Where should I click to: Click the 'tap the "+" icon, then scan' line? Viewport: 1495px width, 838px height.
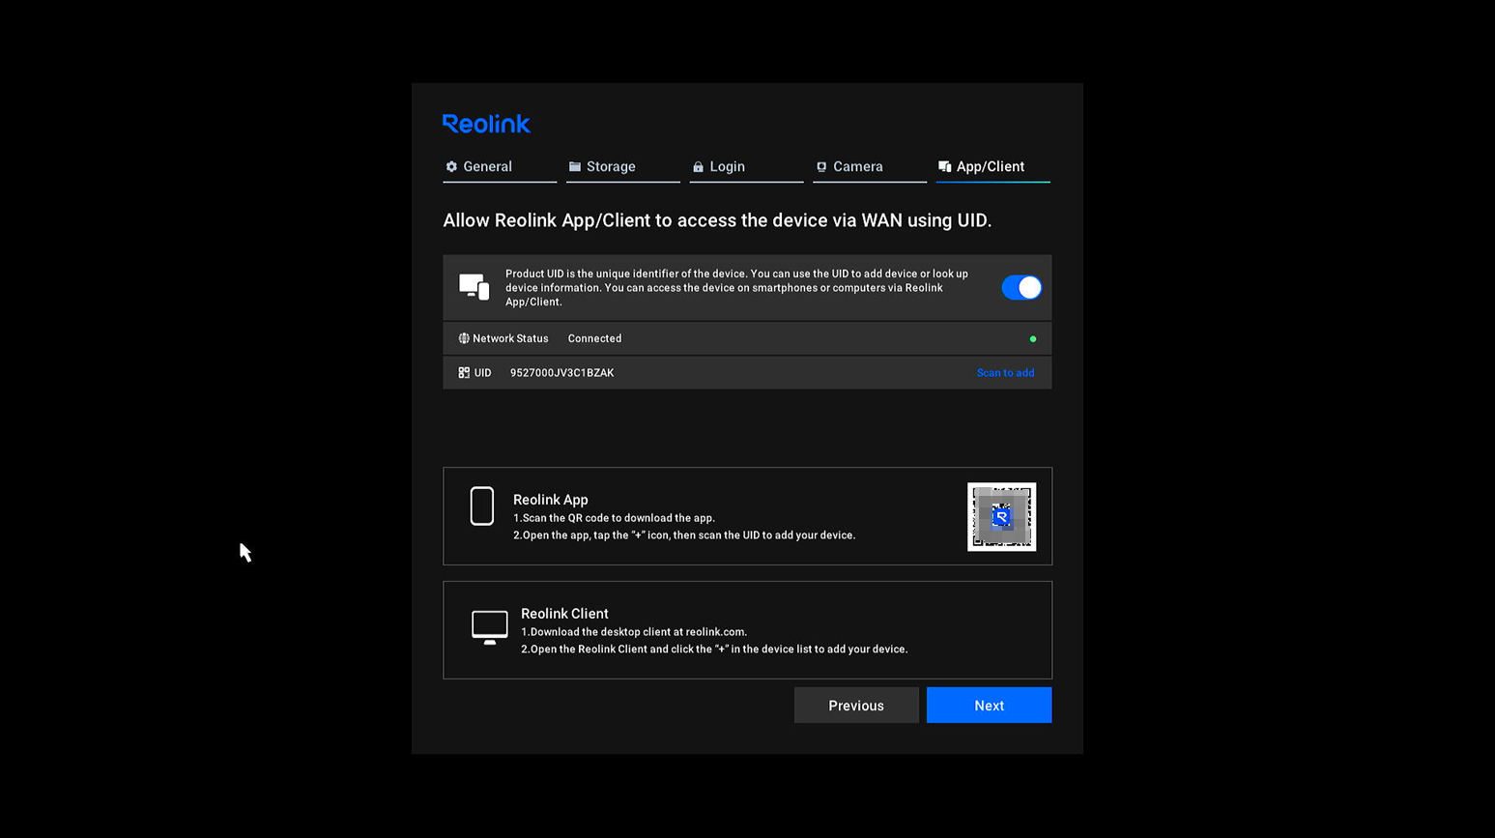point(684,535)
